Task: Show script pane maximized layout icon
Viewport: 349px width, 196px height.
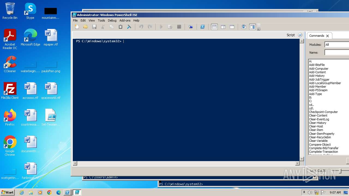Action: (x=232, y=27)
